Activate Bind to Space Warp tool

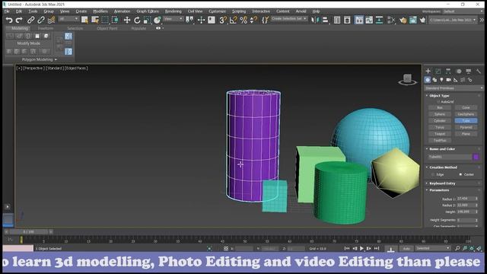point(51,21)
